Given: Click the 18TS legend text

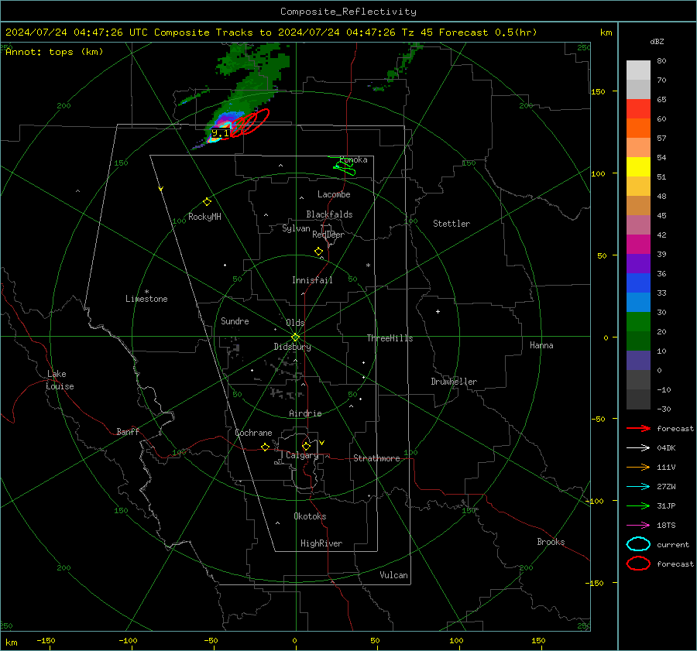Looking at the screenshot, I should coord(666,526).
